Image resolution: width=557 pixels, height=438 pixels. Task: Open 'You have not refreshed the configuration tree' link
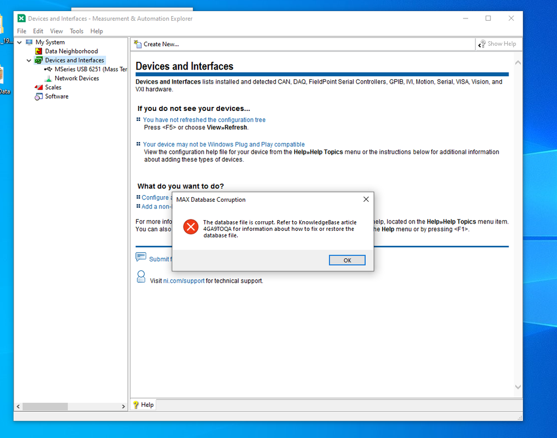point(204,120)
